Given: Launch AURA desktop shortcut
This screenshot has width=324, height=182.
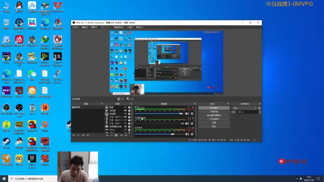Looking at the screenshot, I should pyautogui.click(x=6, y=58).
